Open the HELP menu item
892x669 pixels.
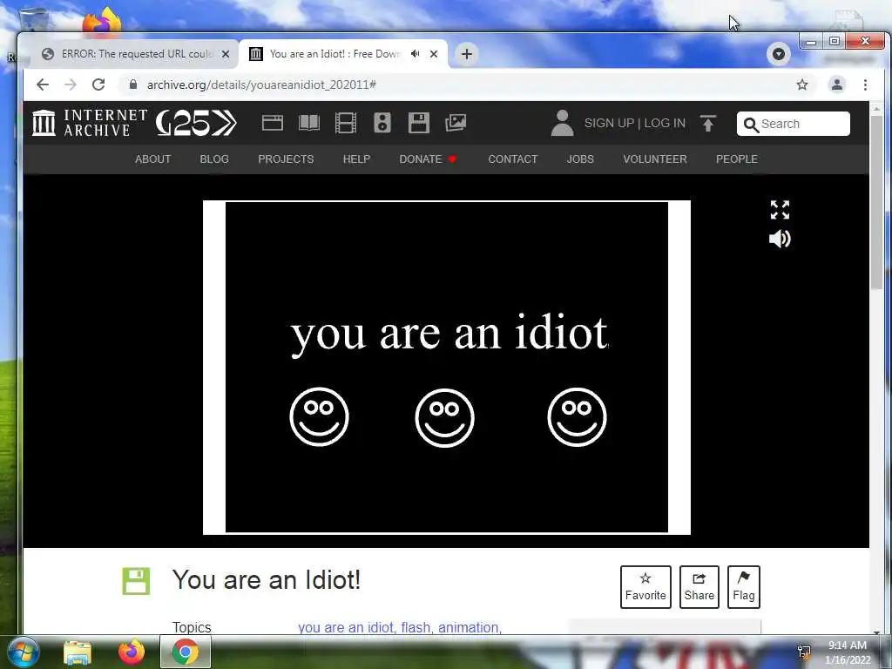point(356,159)
